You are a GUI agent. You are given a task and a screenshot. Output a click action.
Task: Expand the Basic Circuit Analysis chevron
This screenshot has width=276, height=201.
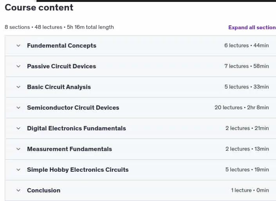tap(18, 87)
